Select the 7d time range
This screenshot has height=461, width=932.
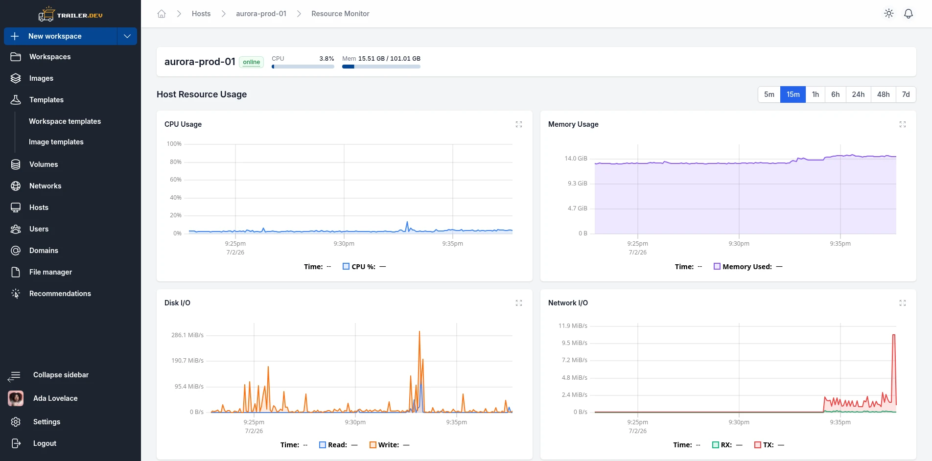906,94
